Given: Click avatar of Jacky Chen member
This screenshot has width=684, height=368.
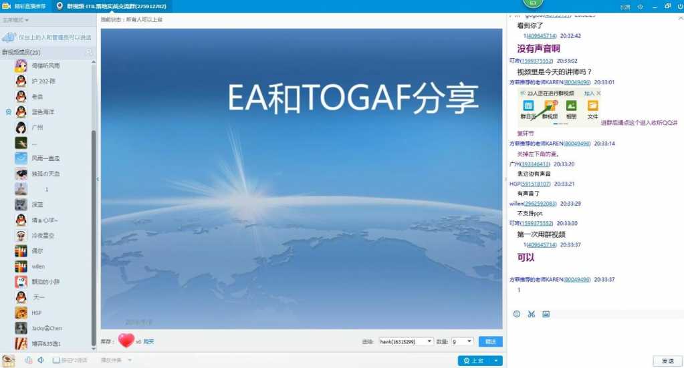Looking at the screenshot, I should pos(21,328).
